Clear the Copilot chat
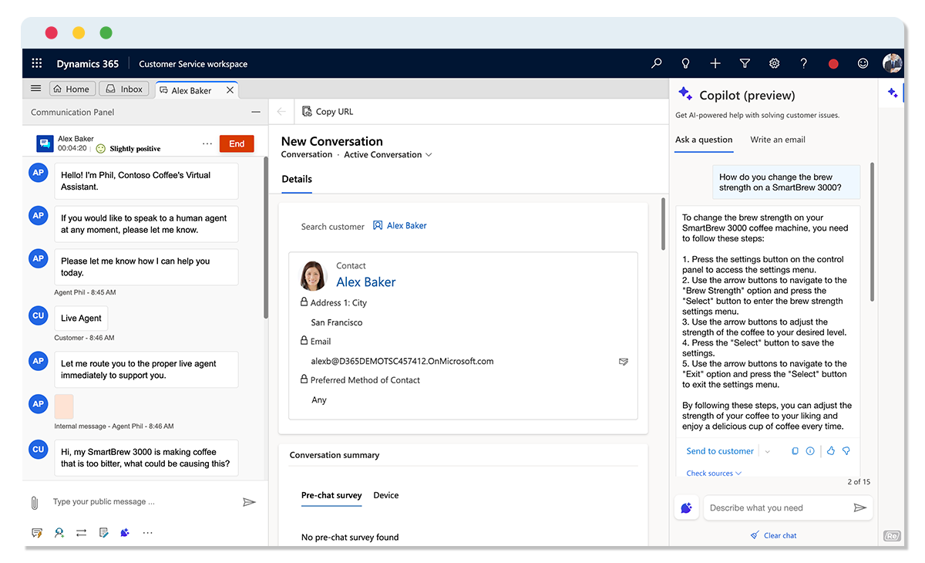Viewport: 925px width, 563px height. [x=774, y=535]
